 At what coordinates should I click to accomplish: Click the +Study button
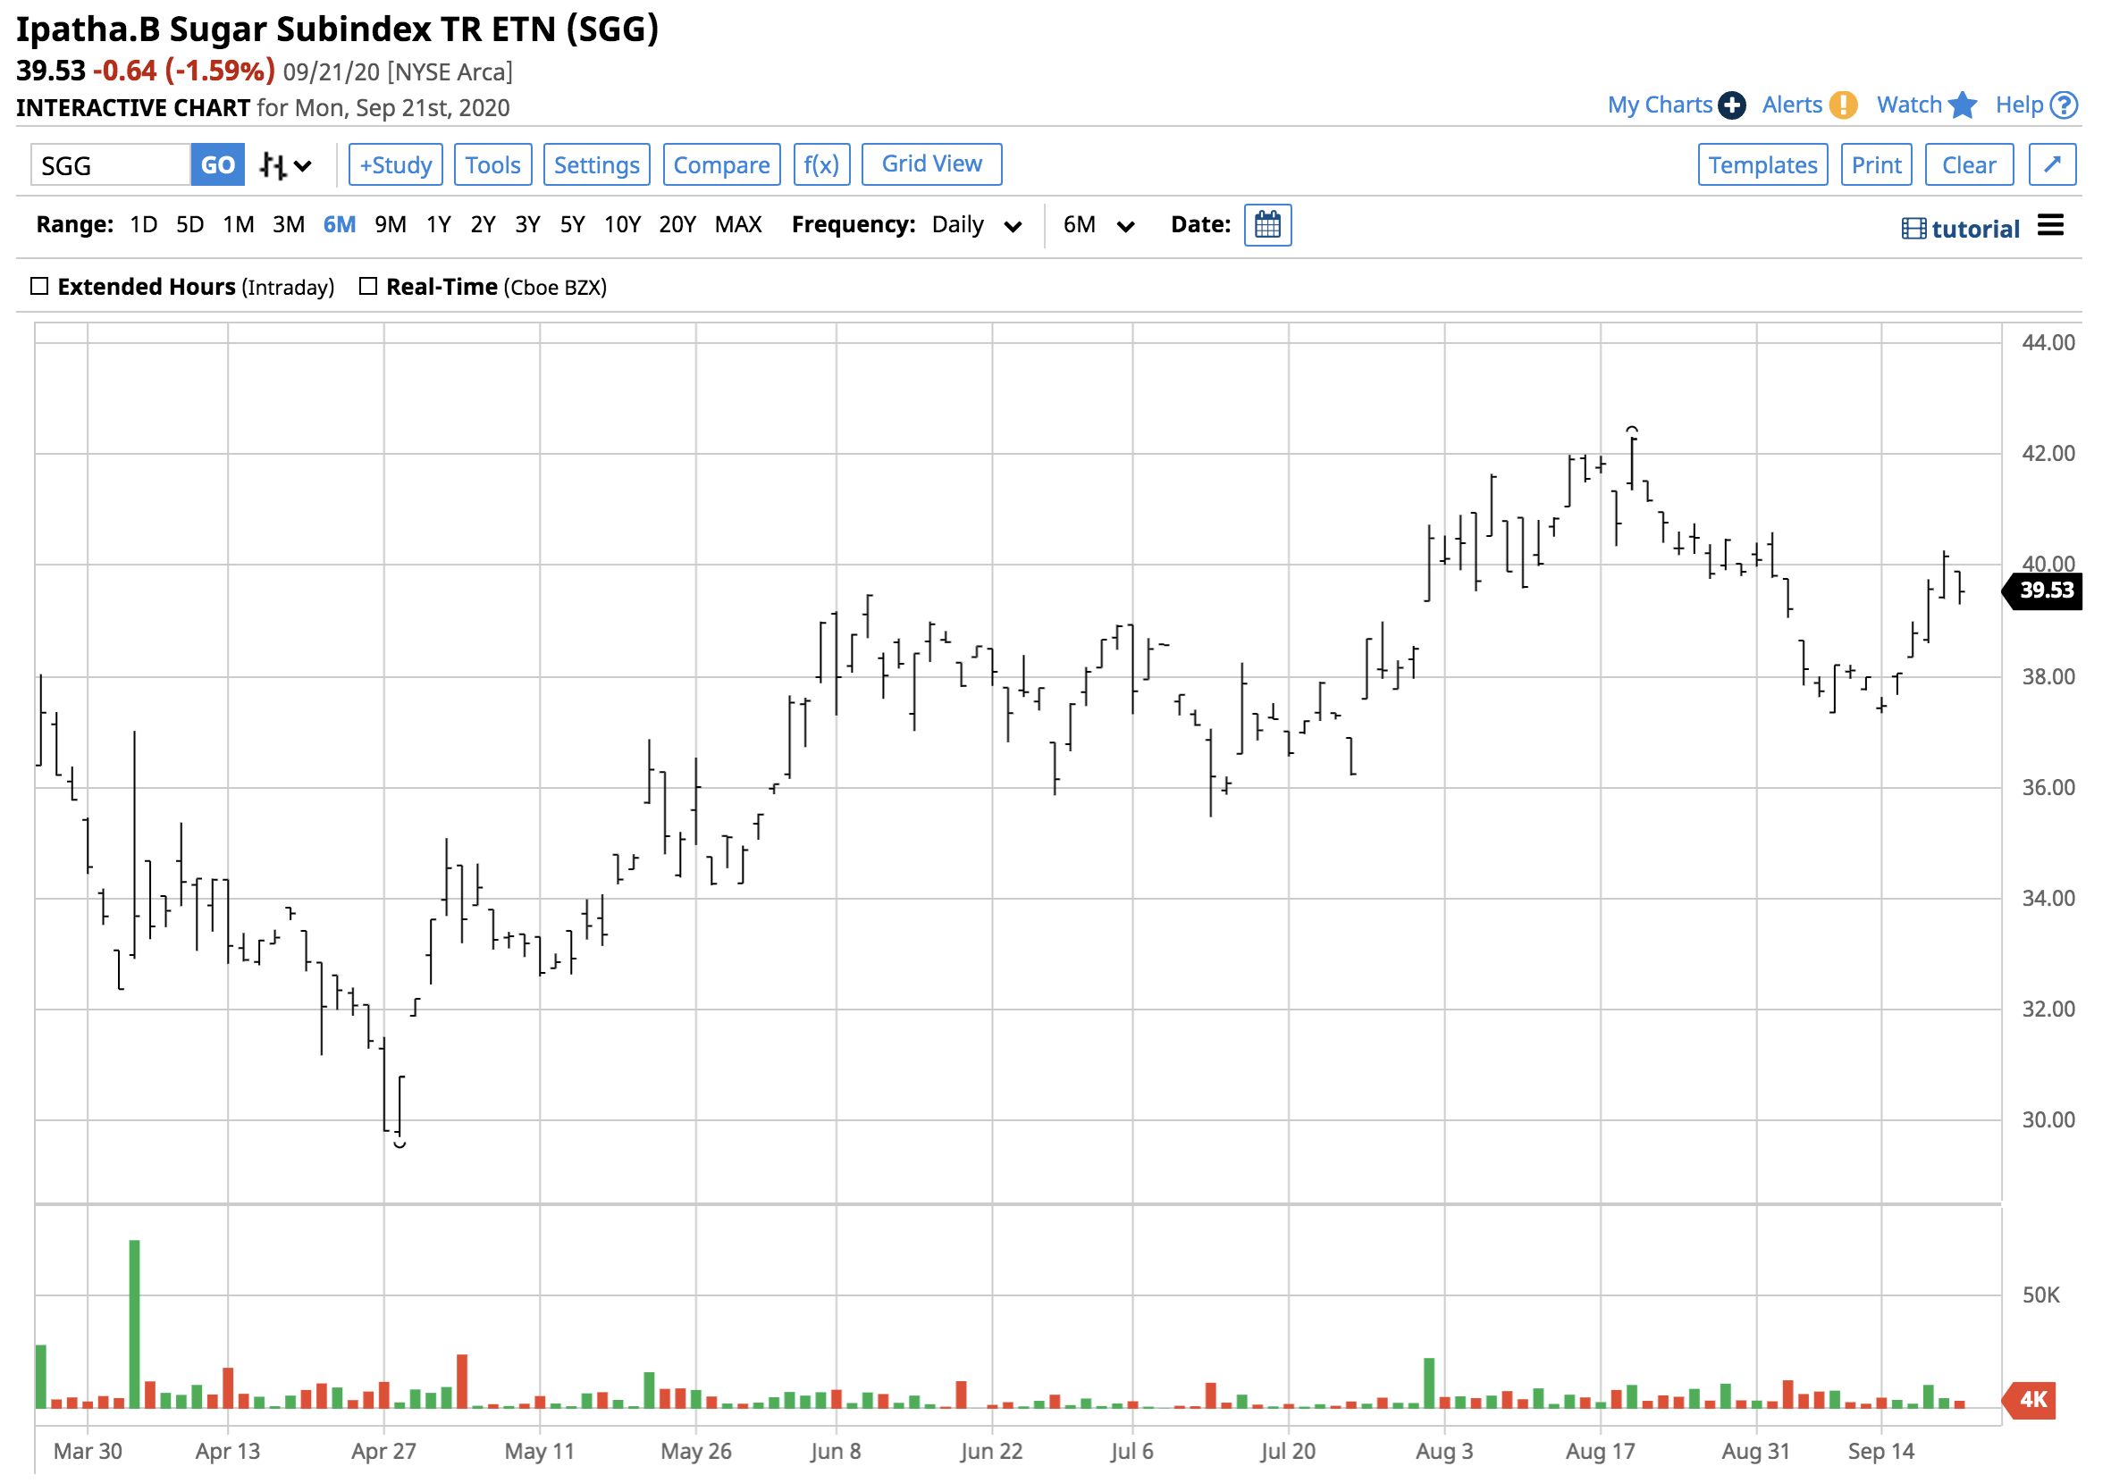(x=395, y=165)
